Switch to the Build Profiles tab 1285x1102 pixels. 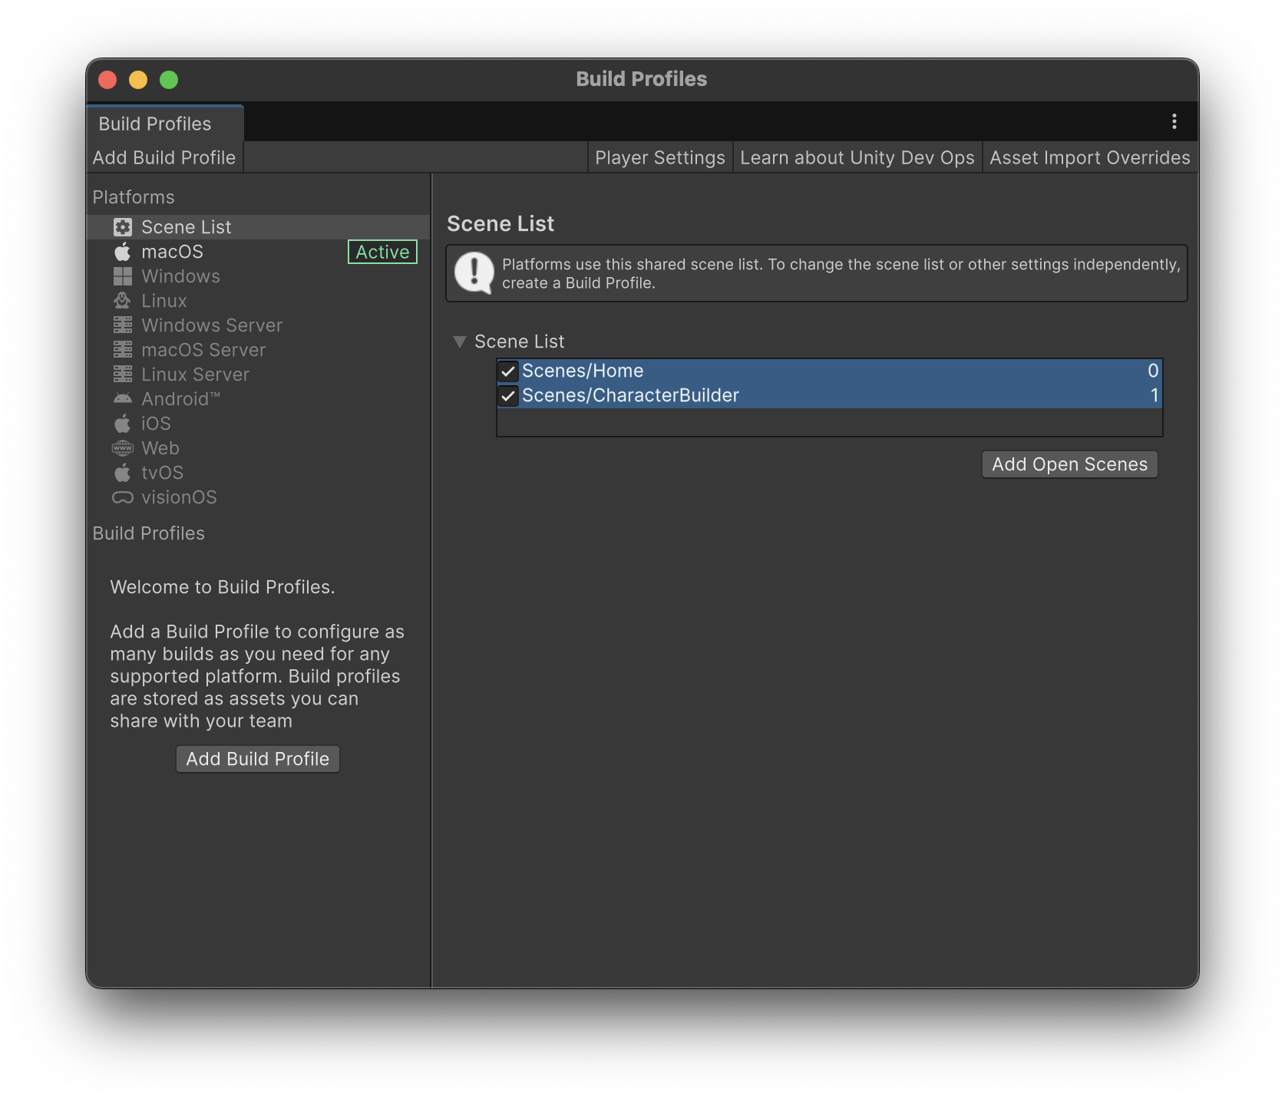155,124
